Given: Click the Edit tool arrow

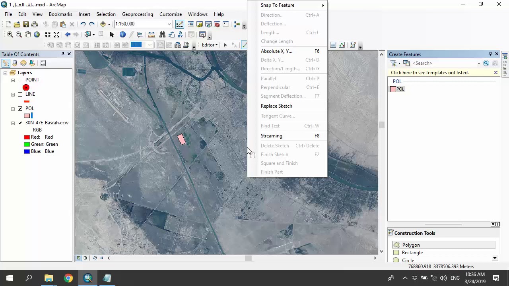Looking at the screenshot, I should (x=225, y=45).
